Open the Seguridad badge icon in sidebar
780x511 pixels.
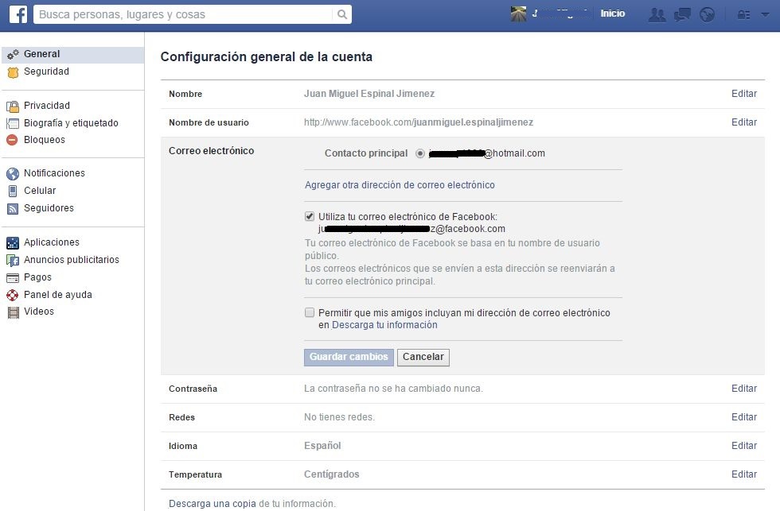coord(13,72)
